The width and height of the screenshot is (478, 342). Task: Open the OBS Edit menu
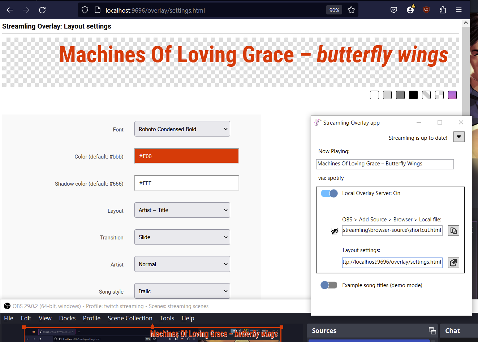click(x=26, y=318)
